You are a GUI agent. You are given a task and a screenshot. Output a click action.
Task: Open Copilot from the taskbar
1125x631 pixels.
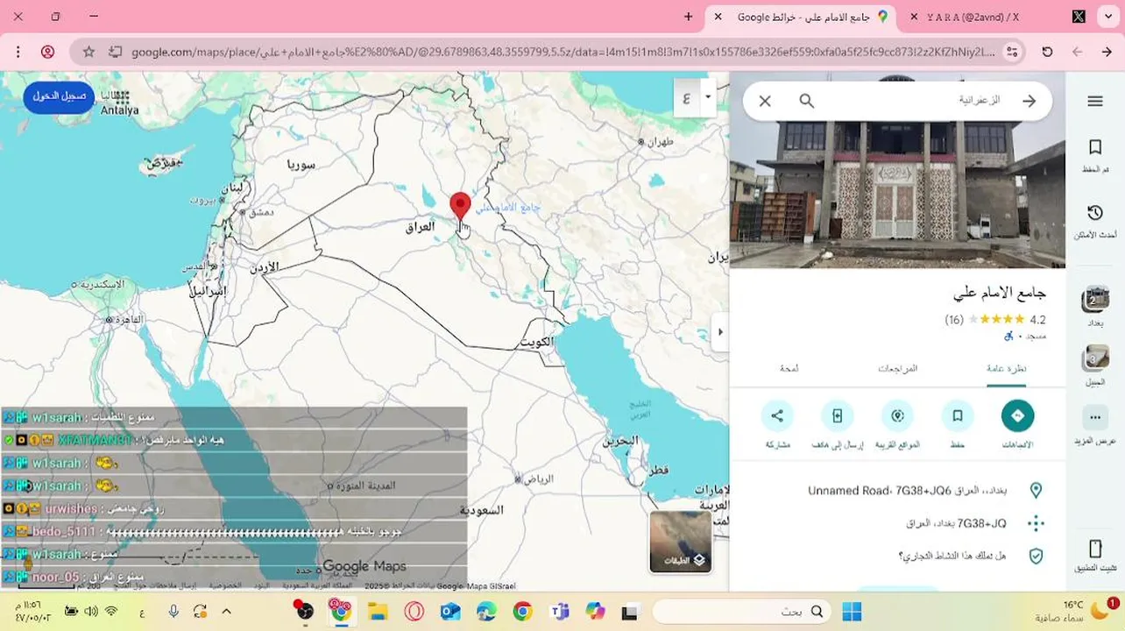pos(595,611)
